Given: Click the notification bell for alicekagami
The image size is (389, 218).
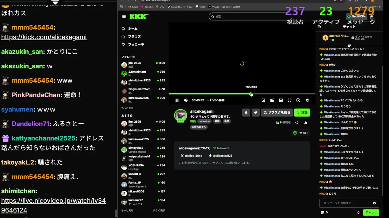Looking at the screenshot, I should point(246,113).
